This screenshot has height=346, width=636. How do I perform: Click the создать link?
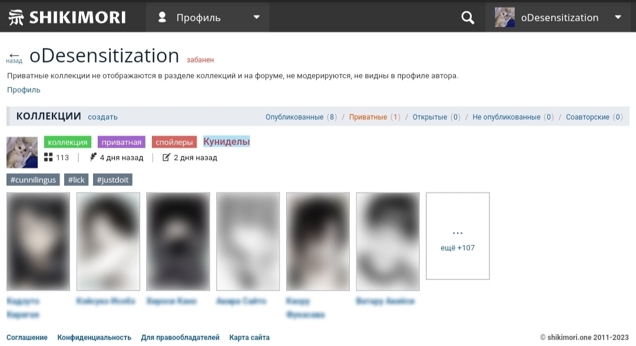click(x=102, y=117)
